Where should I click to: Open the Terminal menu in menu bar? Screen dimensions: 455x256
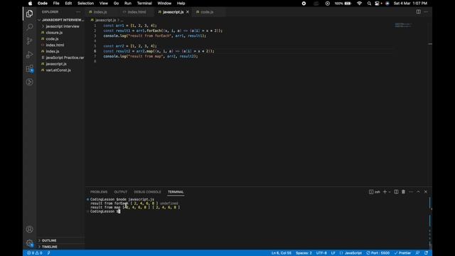pyautogui.click(x=144, y=4)
